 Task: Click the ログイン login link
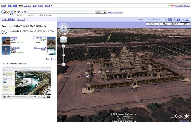point(186,6)
